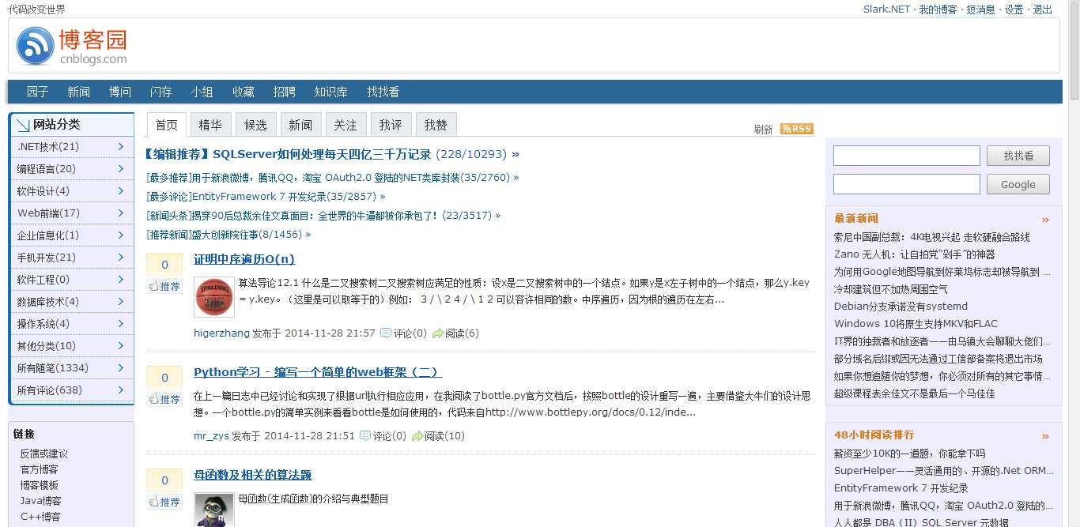This screenshot has width=1080, height=527.
Task: Expand the 软件工程(0) category
Action: (x=71, y=280)
